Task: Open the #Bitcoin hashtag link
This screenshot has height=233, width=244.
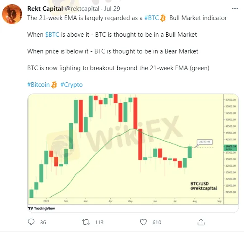Action: click(38, 85)
